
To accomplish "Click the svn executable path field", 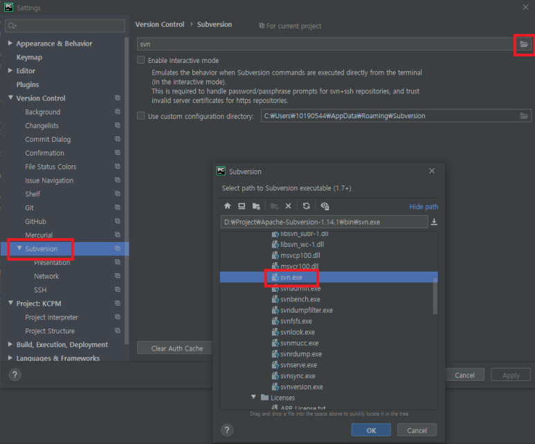I will [x=325, y=44].
